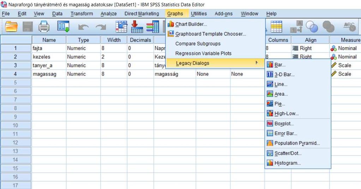Open the Help menu
The width and height of the screenshot is (361, 189).
coord(271,14)
